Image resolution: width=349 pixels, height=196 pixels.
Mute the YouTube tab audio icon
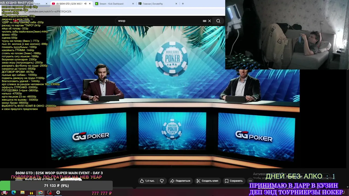(x=85, y=4)
